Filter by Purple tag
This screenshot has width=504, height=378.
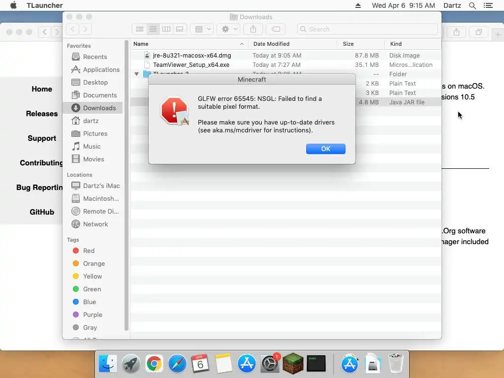(88, 315)
